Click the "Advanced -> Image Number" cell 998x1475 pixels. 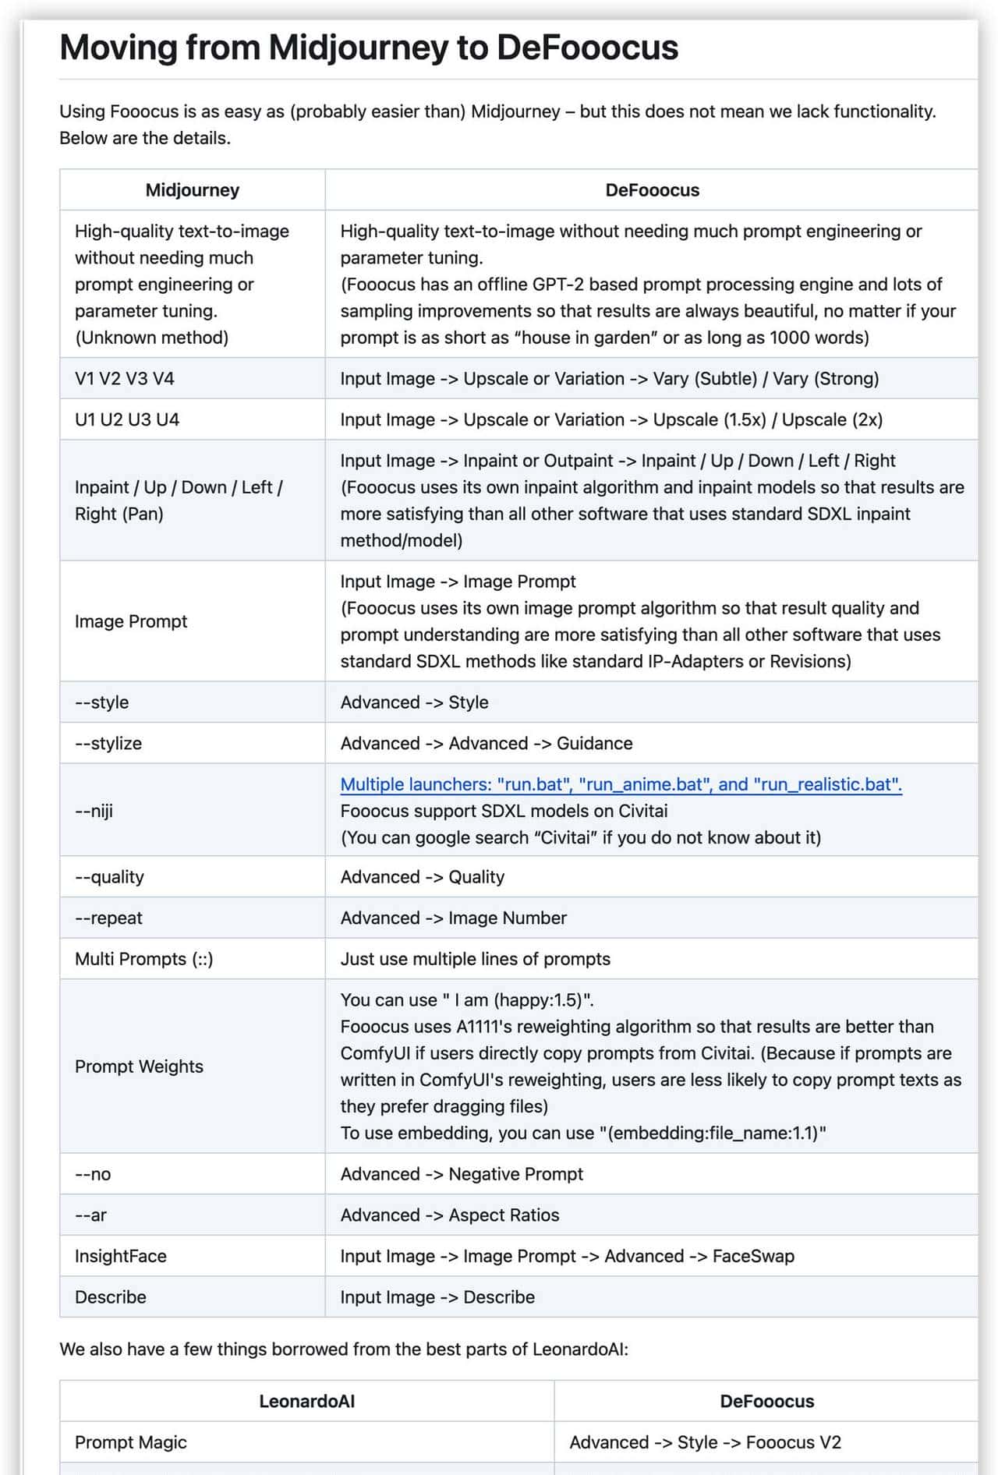click(454, 918)
